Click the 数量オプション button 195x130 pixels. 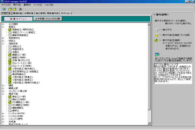pos(18,19)
